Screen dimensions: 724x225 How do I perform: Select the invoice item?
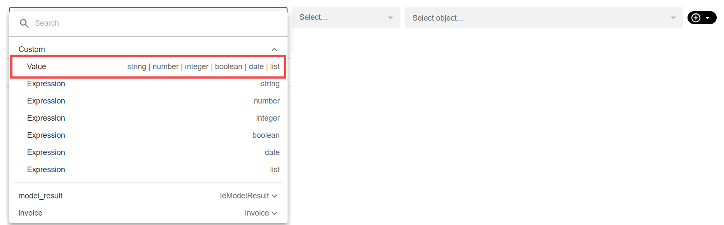pos(148,213)
